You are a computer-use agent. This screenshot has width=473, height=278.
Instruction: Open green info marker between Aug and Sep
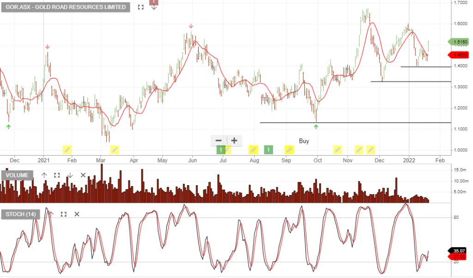click(x=268, y=150)
